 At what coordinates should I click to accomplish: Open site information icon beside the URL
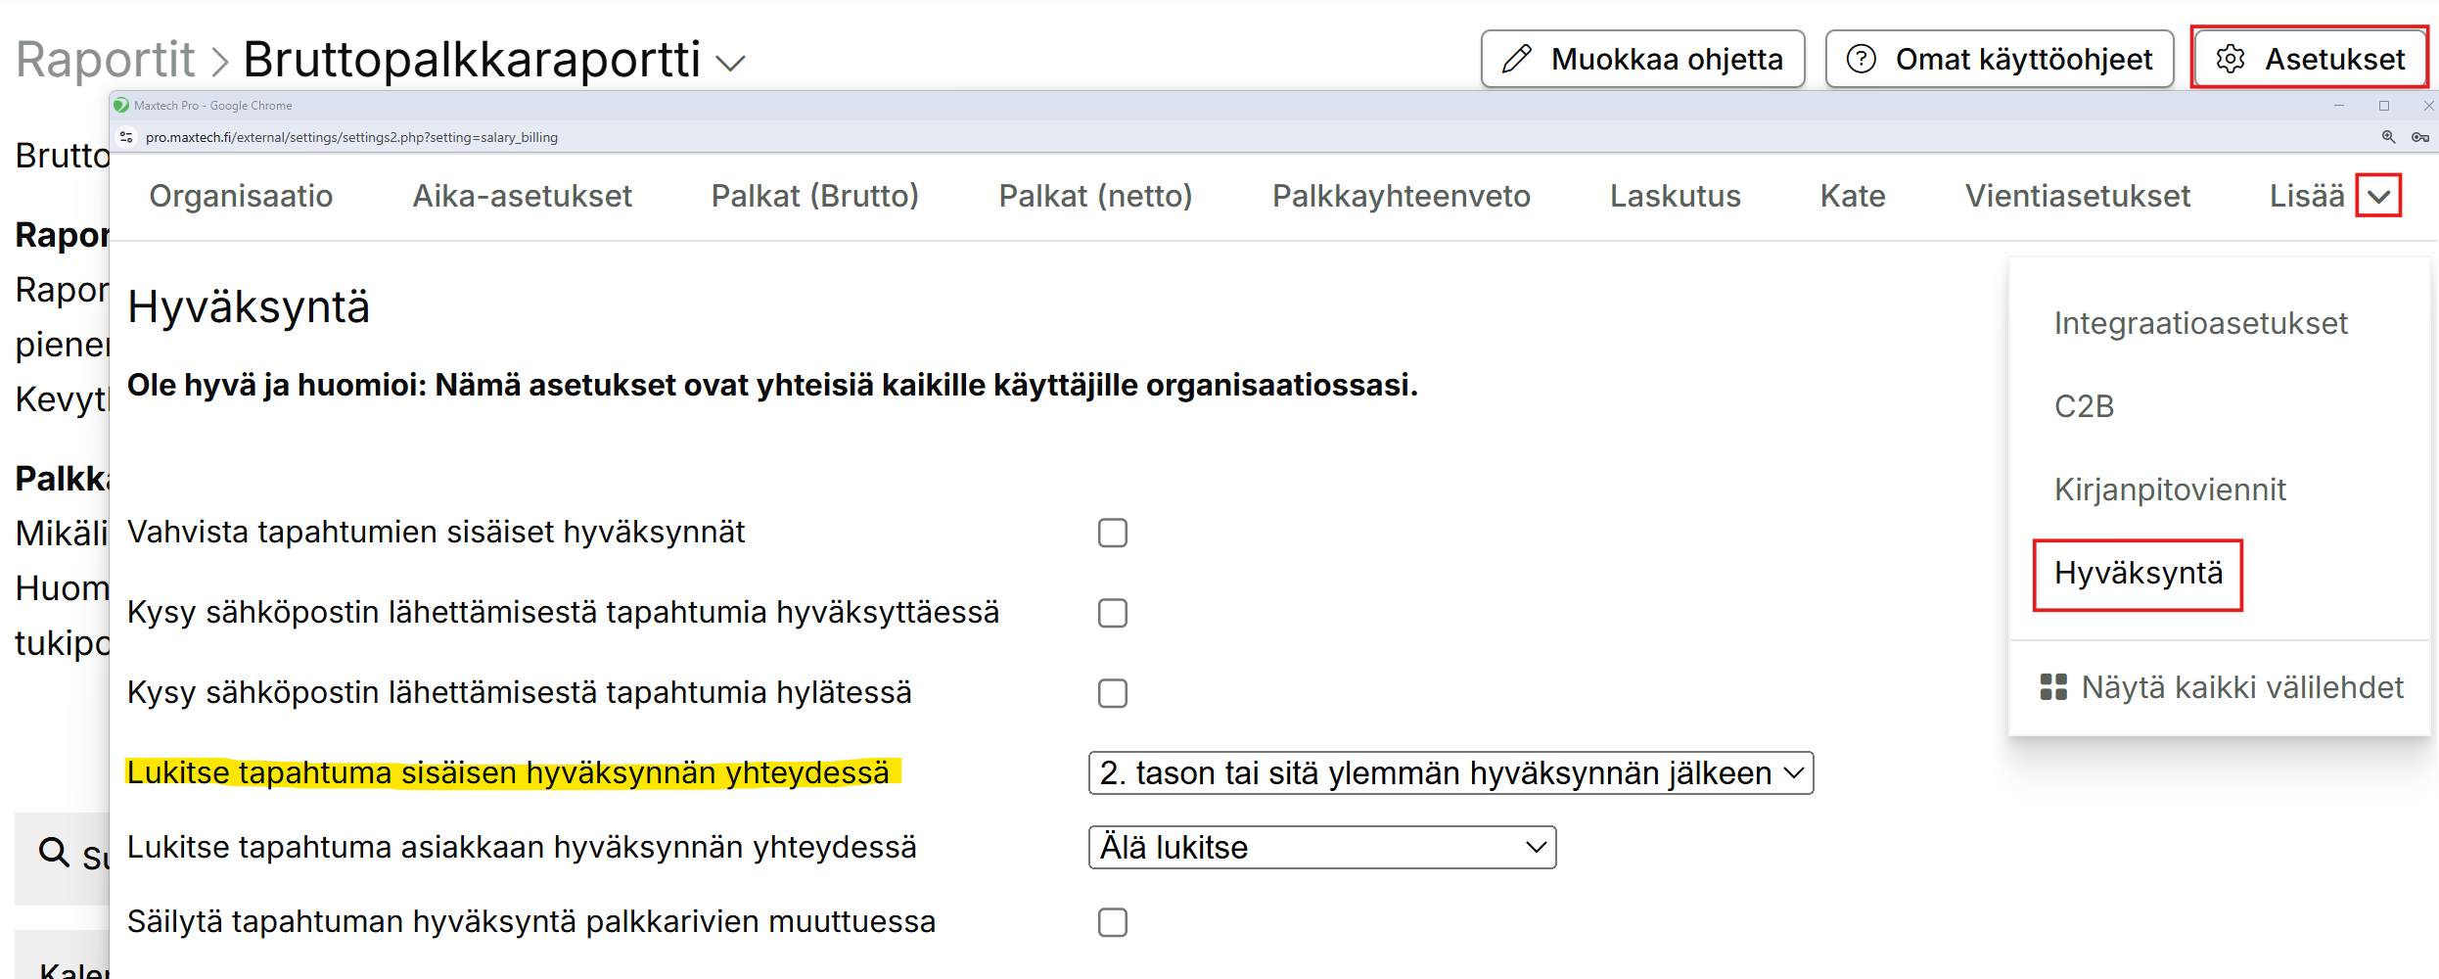(126, 137)
